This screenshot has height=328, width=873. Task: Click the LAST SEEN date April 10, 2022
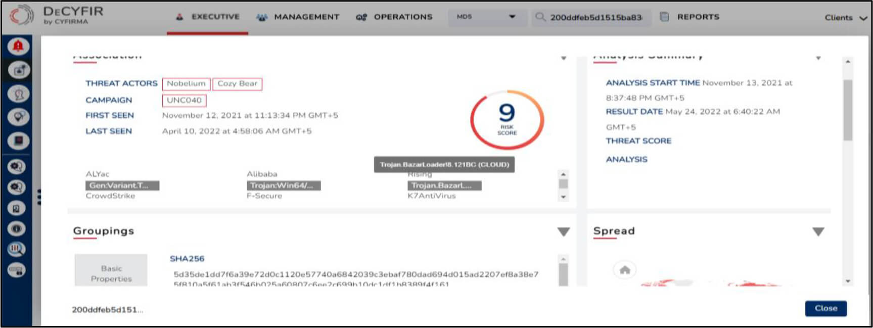pos(237,131)
